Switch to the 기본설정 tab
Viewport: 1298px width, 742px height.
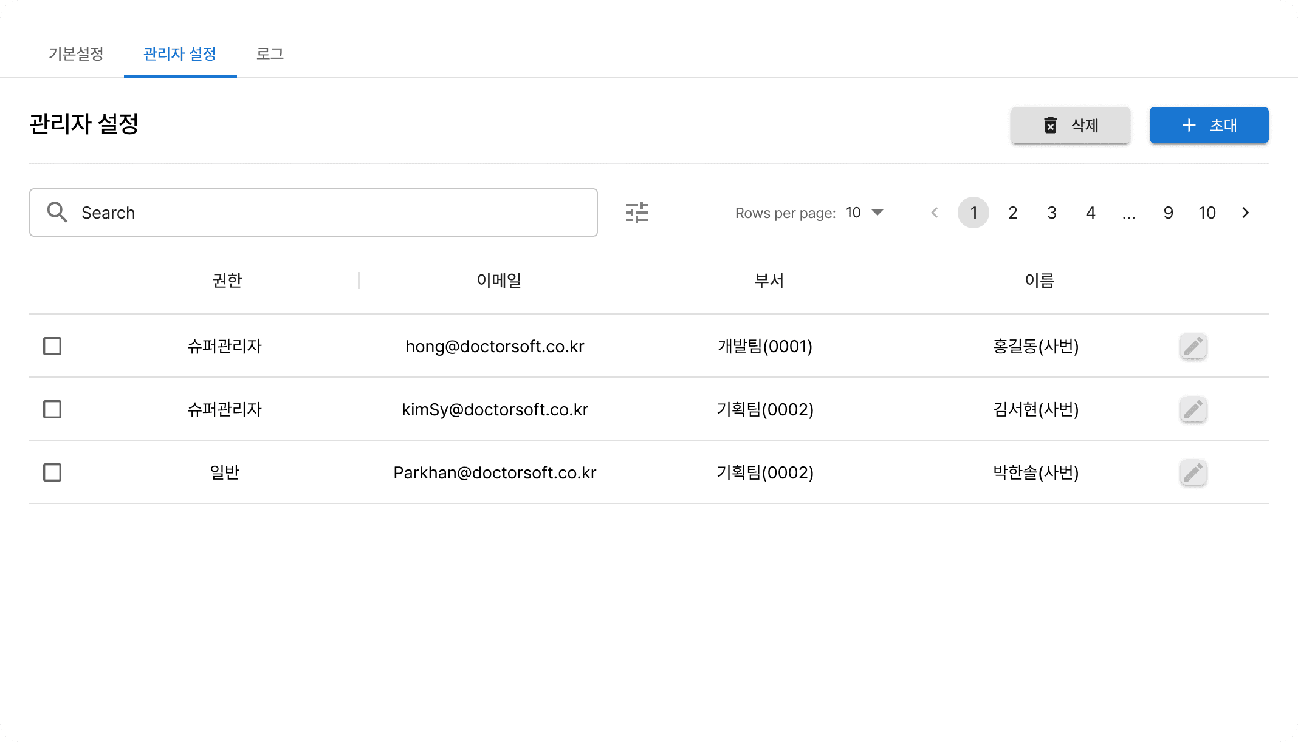(76, 53)
